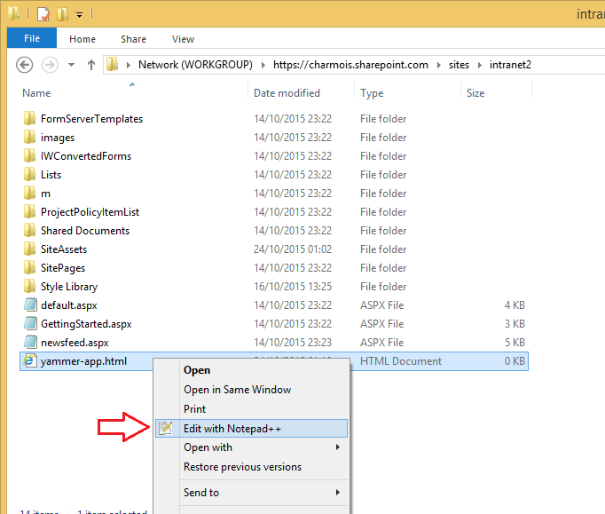
Task: Open the File tab
Action: pyautogui.click(x=32, y=38)
